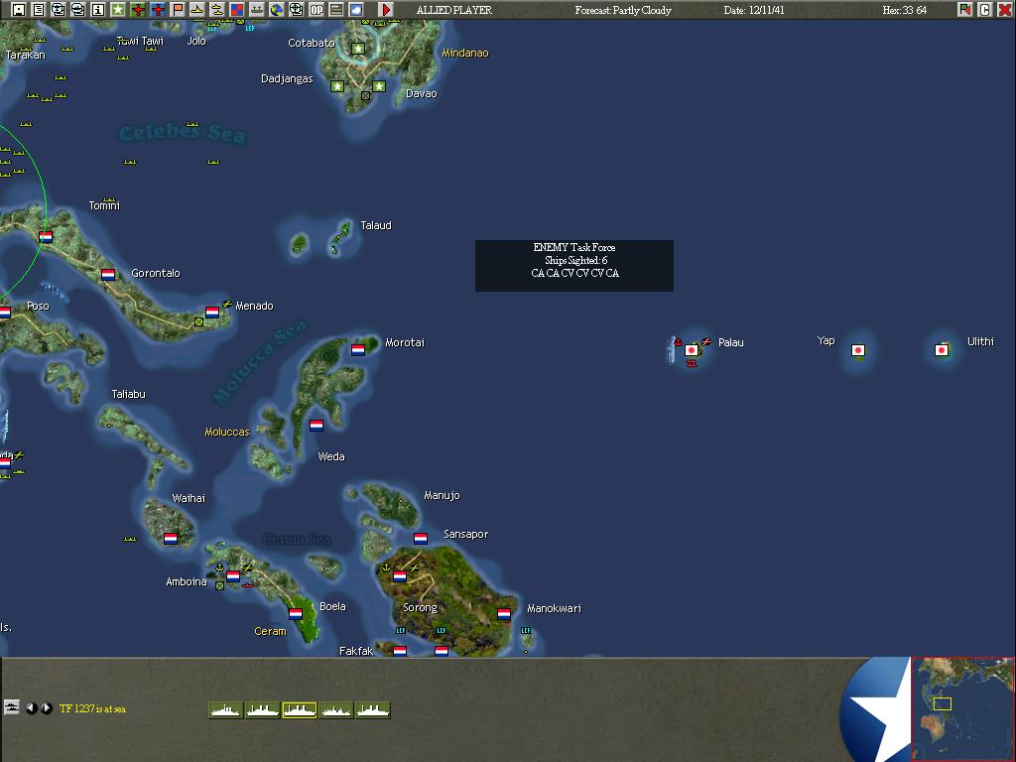Click the Taliabu island label
The height and width of the screenshot is (762, 1016).
click(x=128, y=394)
